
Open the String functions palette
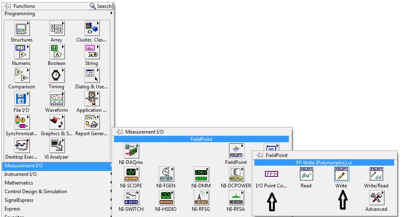(92, 52)
